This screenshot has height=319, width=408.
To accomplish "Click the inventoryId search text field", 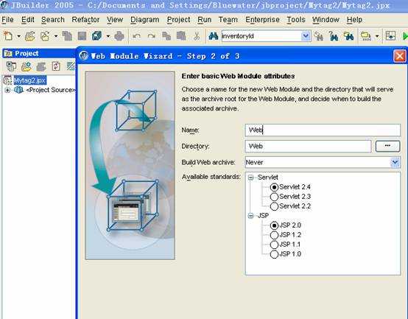I will click(x=261, y=36).
